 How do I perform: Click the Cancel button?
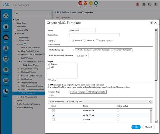[x=148, y=127]
